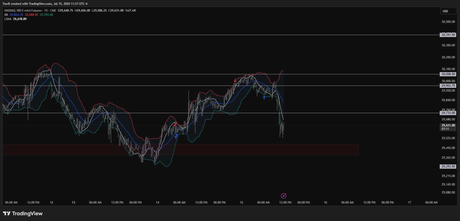Click the 29,293.50 price label

[x=448, y=166]
